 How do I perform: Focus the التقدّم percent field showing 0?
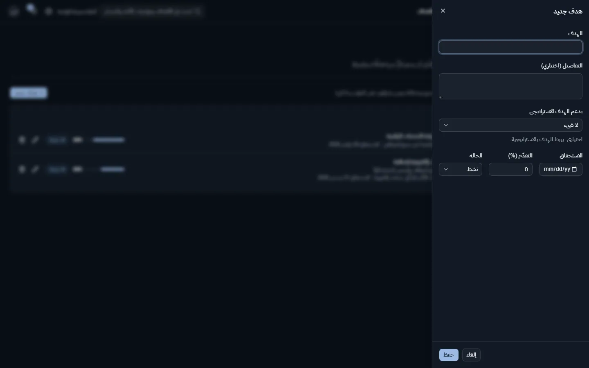coord(510,169)
